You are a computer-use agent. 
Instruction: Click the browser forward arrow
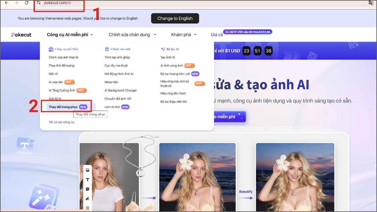(17, 3)
